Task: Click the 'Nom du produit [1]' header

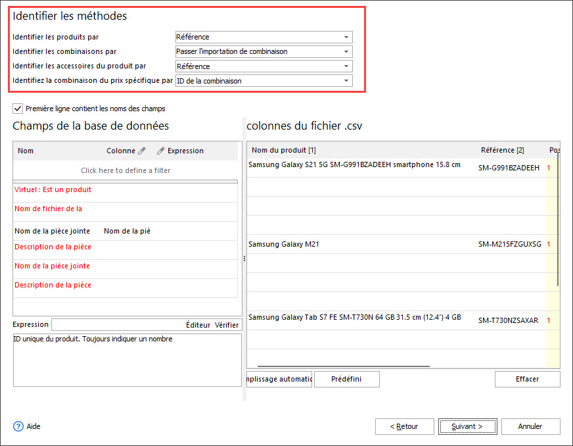Action: point(284,150)
